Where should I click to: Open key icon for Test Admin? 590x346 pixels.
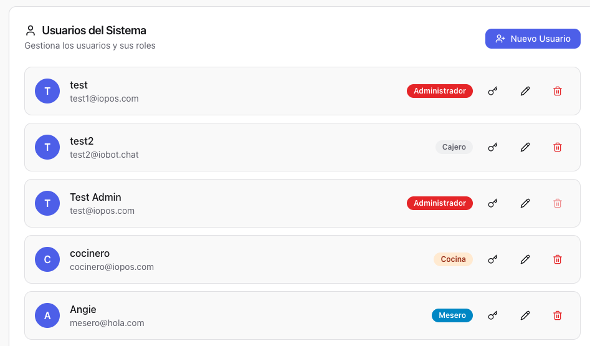(x=493, y=203)
